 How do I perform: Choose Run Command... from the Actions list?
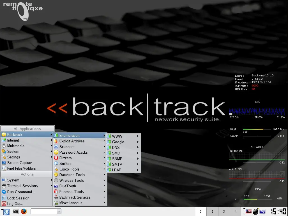(x=27, y=192)
